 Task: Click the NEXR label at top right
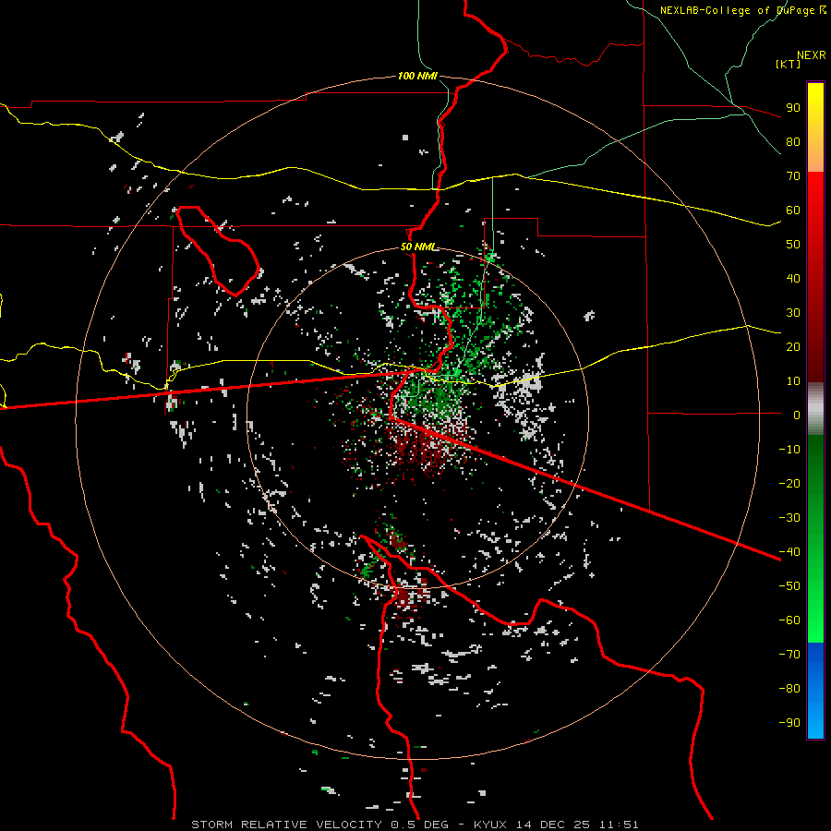click(x=812, y=55)
